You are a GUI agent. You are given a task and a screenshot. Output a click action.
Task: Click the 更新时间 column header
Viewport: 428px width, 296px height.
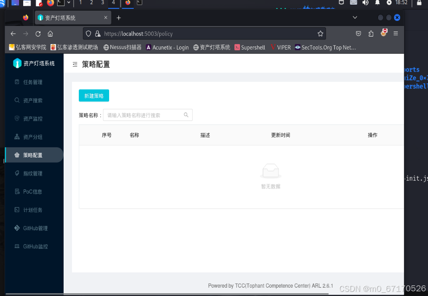coord(280,135)
